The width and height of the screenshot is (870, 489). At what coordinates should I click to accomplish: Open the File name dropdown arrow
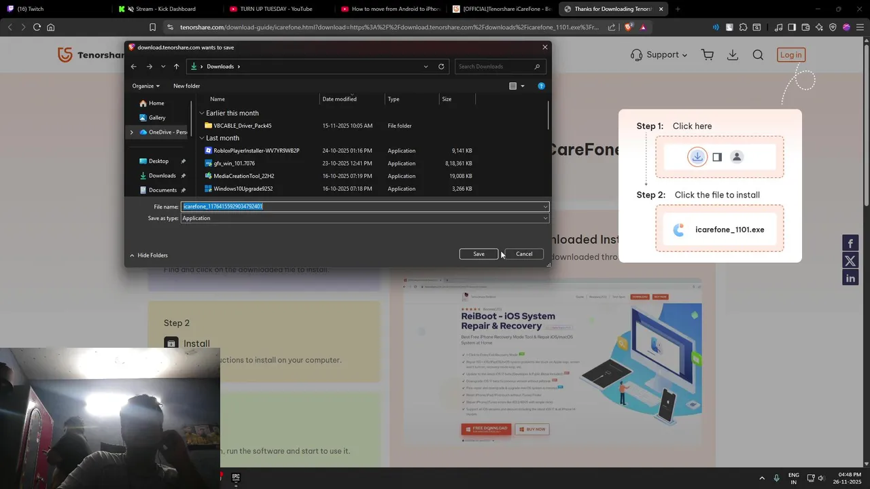click(x=545, y=206)
